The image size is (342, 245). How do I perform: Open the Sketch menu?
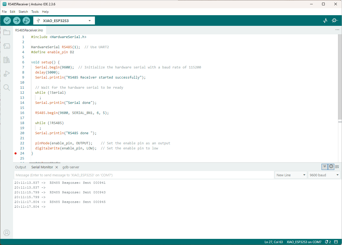(x=23, y=12)
